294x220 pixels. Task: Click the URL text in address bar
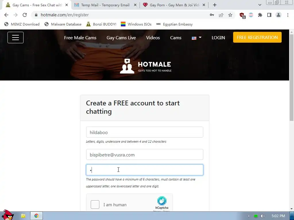65,15
